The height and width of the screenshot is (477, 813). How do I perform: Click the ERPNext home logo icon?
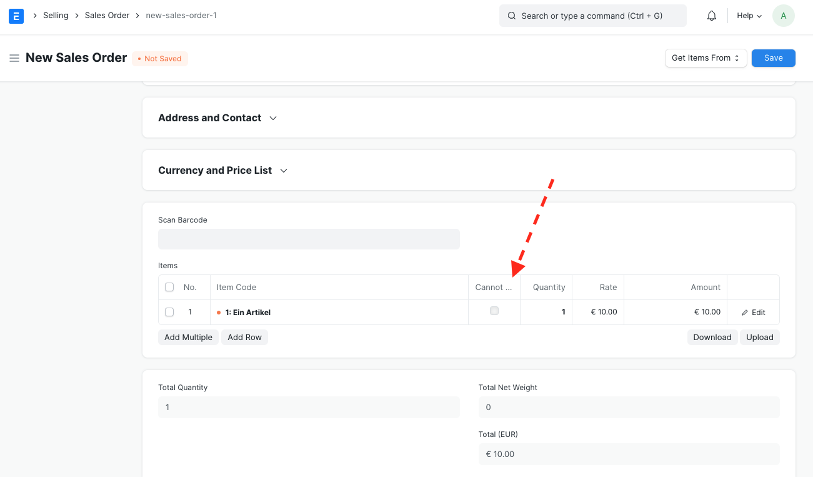(x=16, y=16)
